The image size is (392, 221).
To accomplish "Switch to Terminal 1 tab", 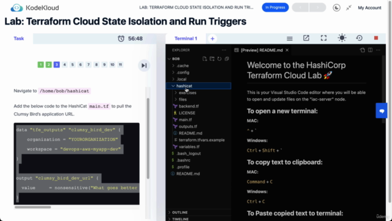I will coord(186,39).
